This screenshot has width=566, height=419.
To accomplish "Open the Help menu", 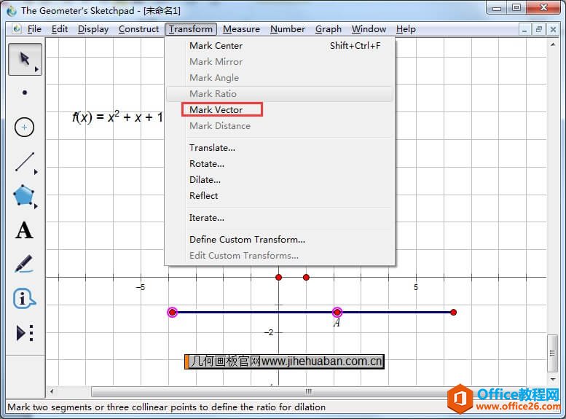I will click(406, 29).
